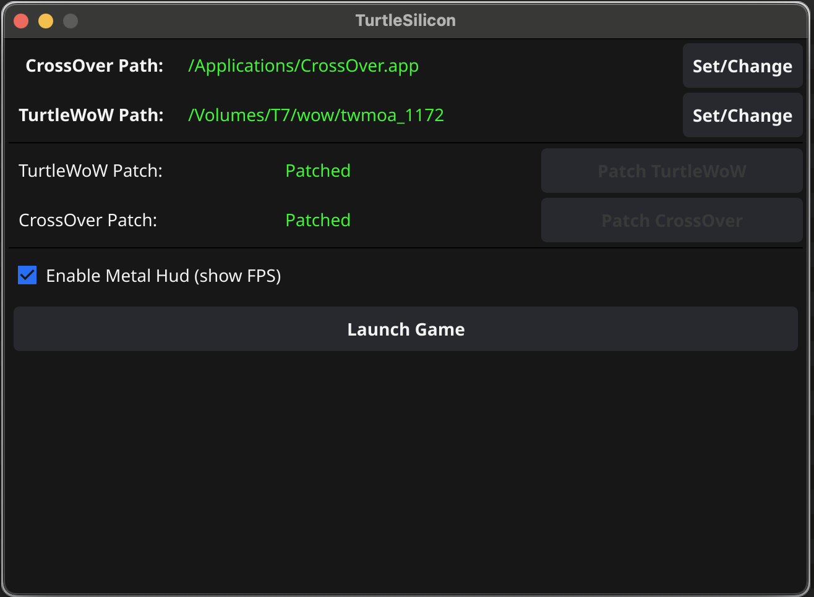Click the 'TurtleWoW Patch:' label
Image resolution: width=814 pixels, height=597 pixels.
[x=90, y=171]
